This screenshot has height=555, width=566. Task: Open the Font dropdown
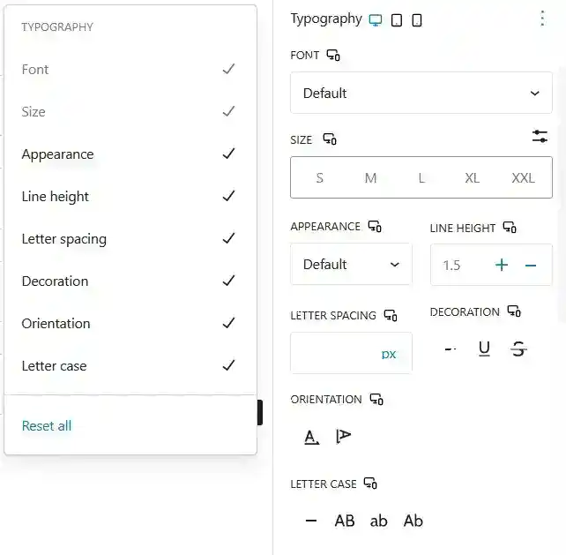(421, 93)
